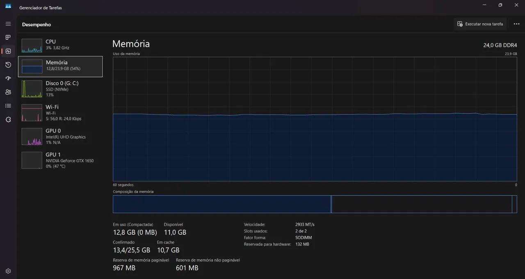
Task: Open the Services puzzle-piece icon
Action: [x=8, y=119]
